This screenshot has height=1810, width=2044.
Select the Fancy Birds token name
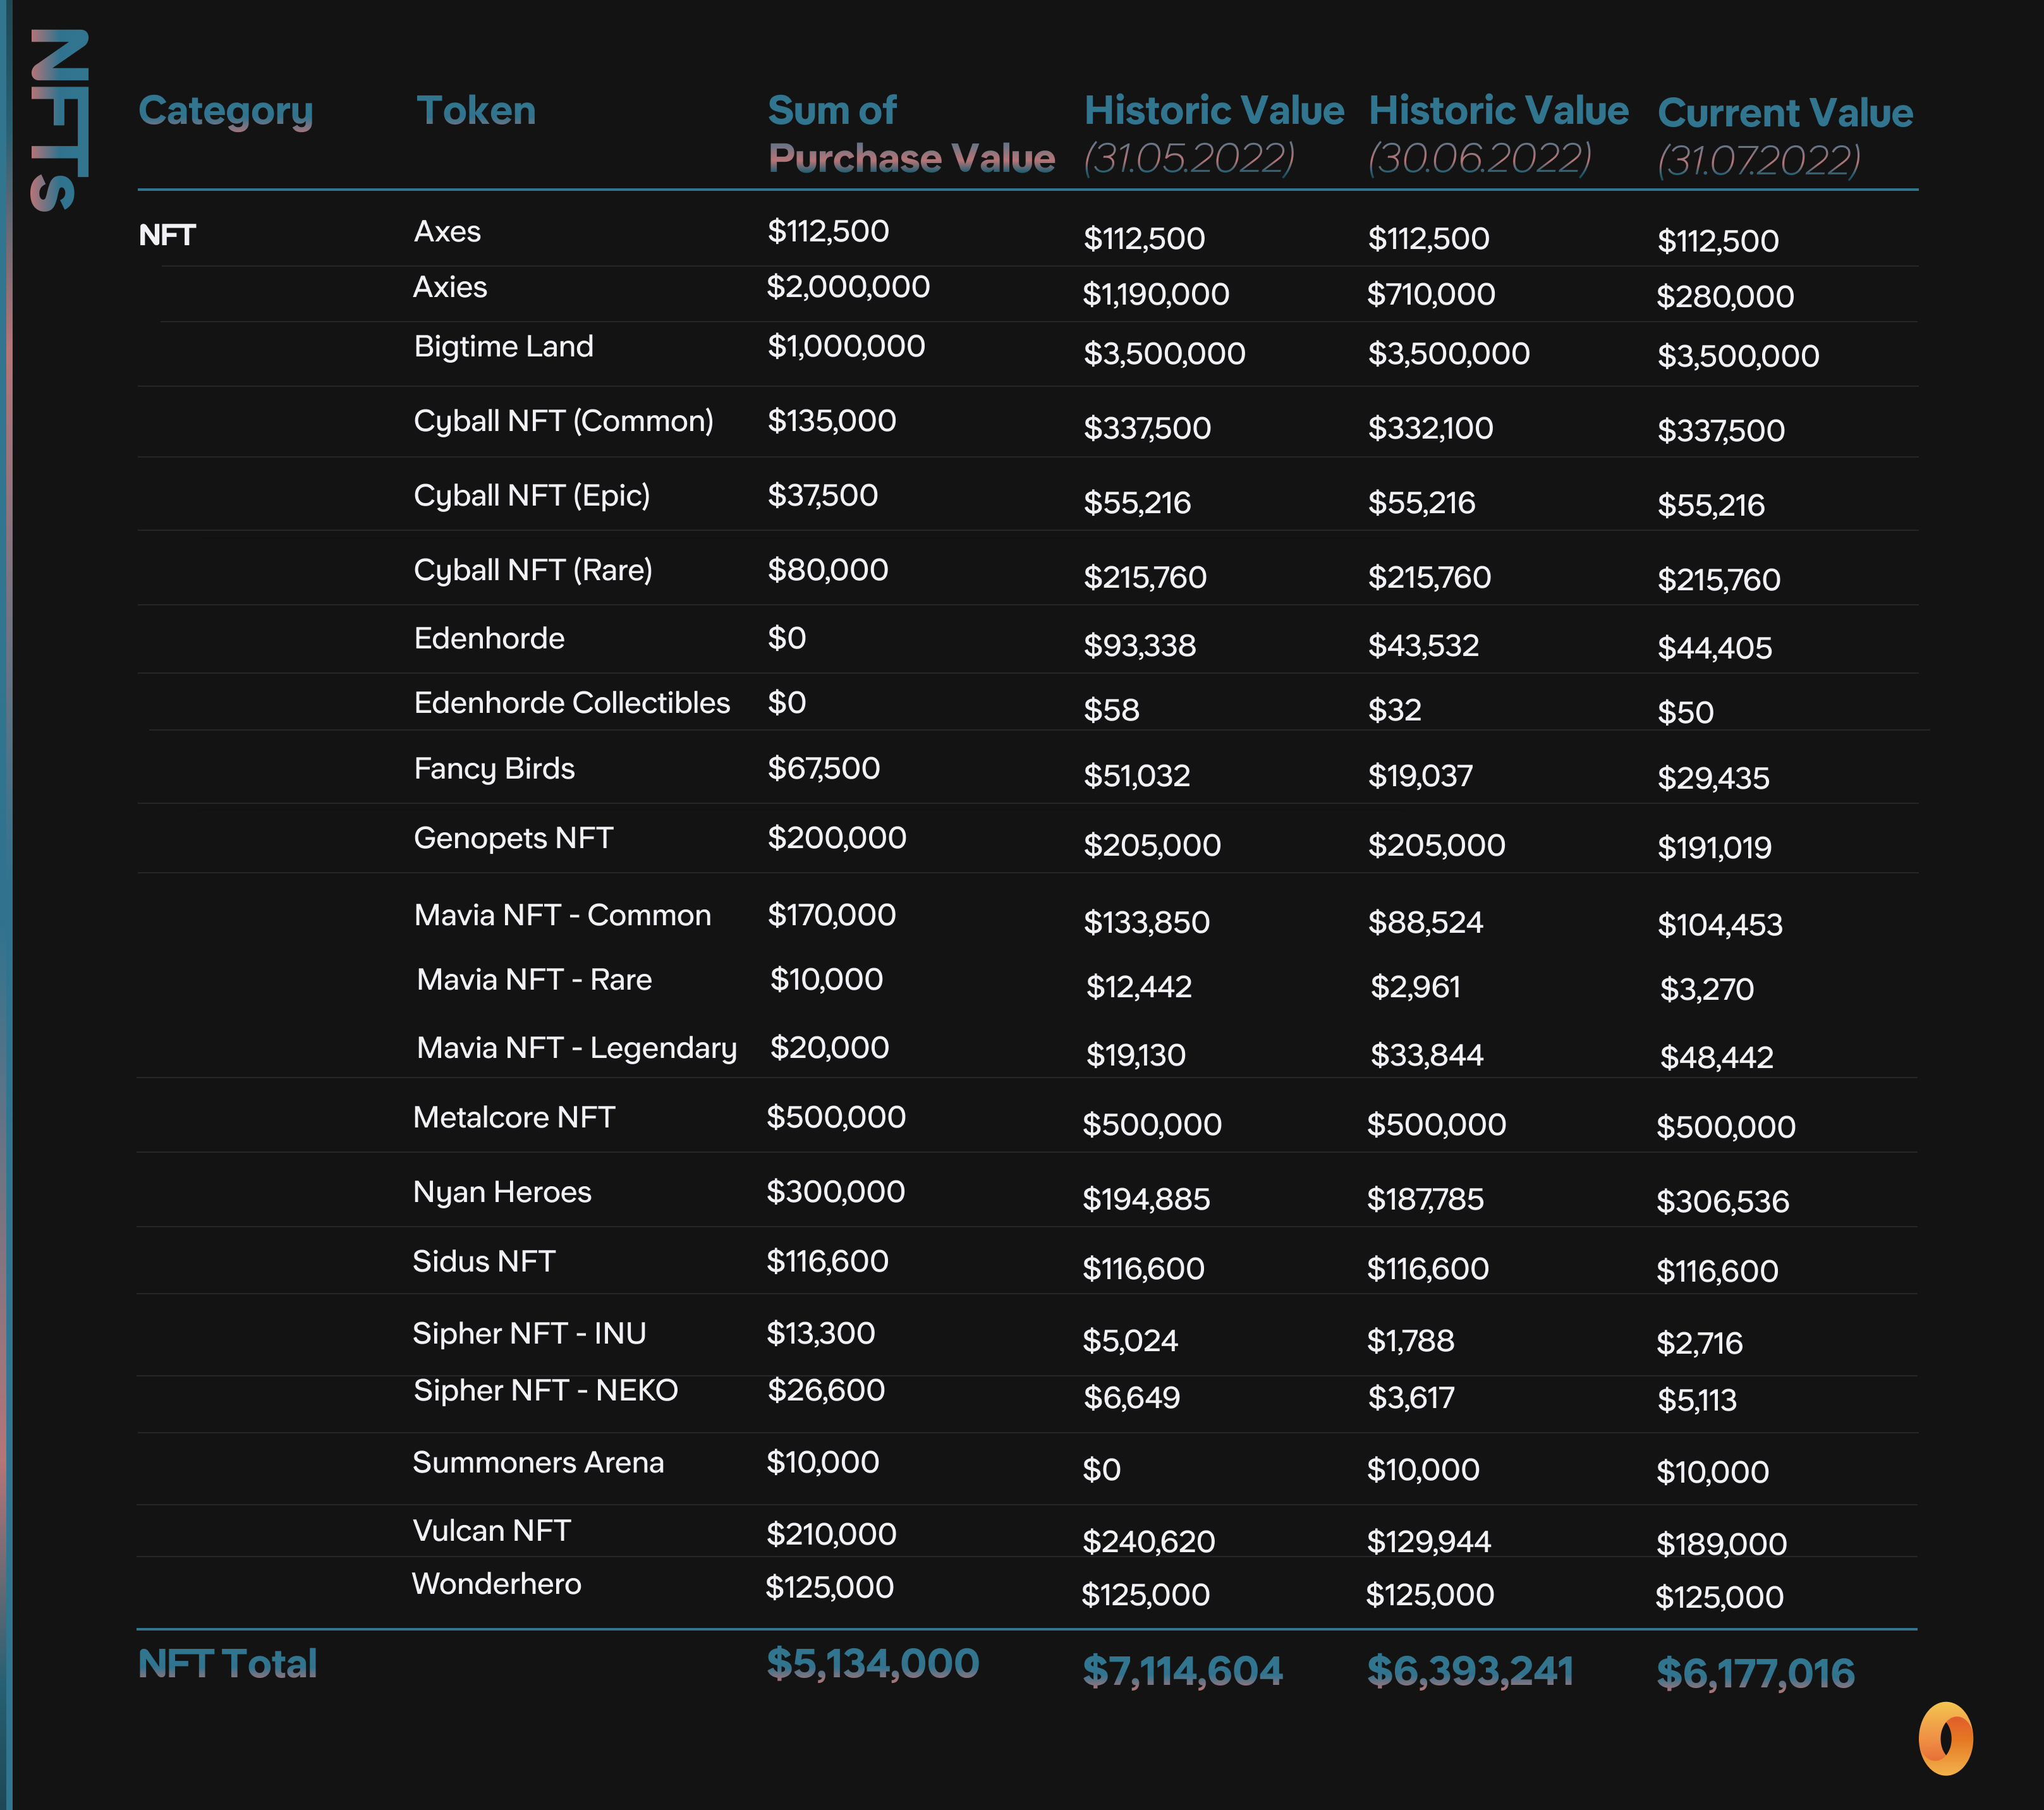494,769
